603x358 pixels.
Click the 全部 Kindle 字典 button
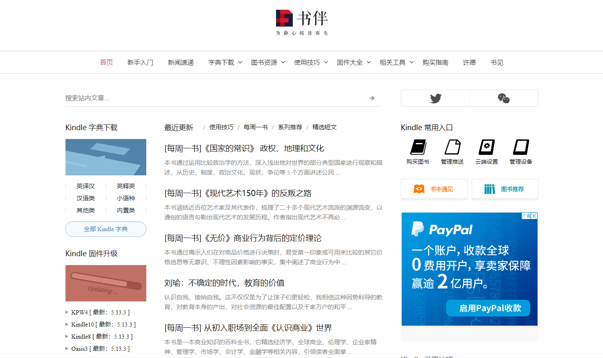[x=105, y=229]
